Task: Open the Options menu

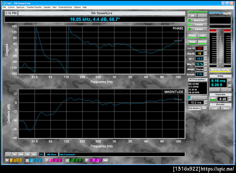Action: click(77, 7)
